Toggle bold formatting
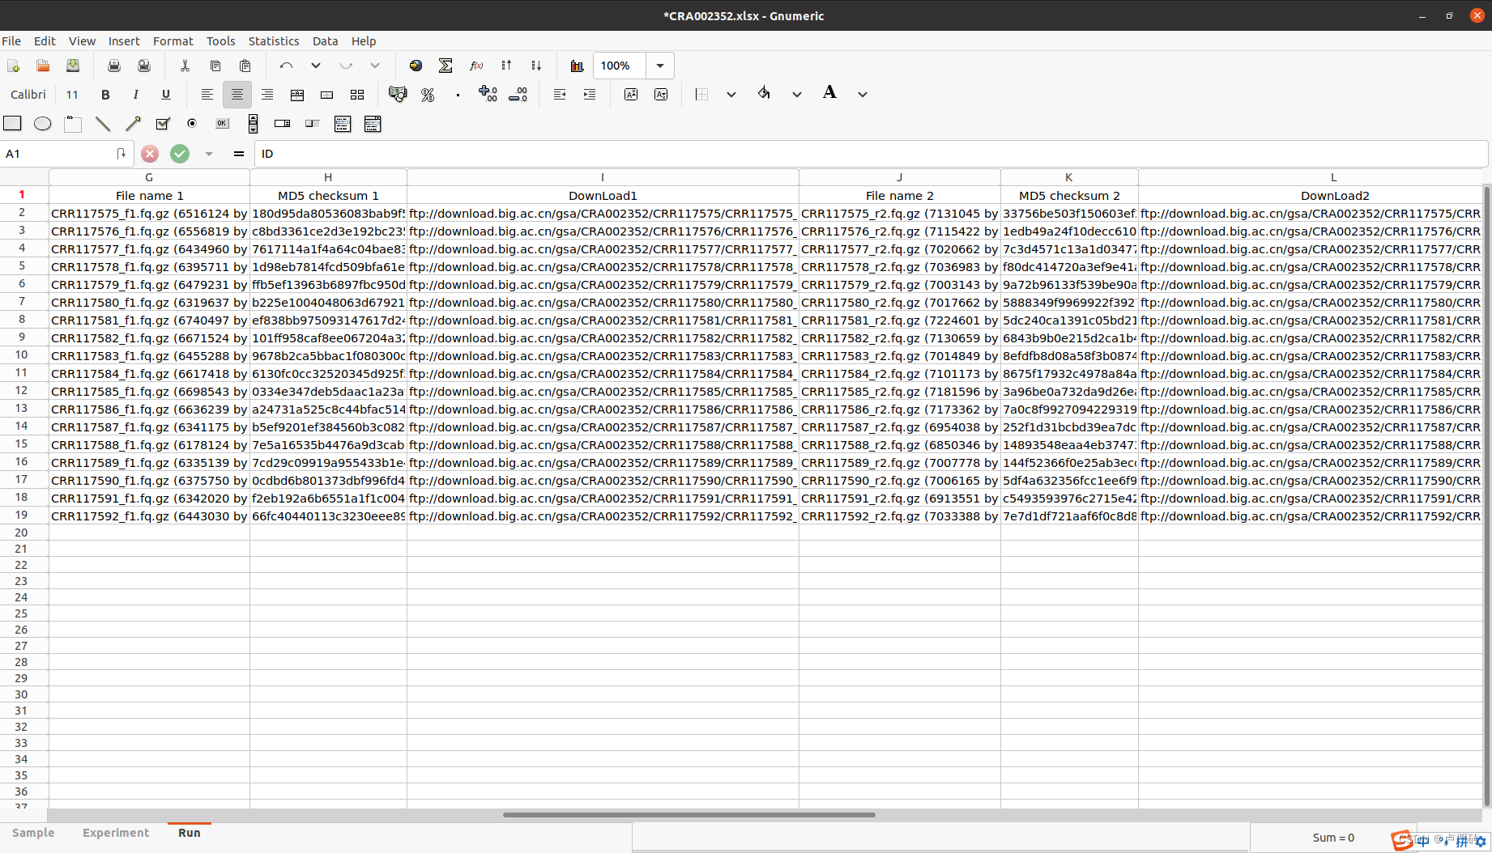Viewport: 1492px width, 853px height. pos(105,95)
